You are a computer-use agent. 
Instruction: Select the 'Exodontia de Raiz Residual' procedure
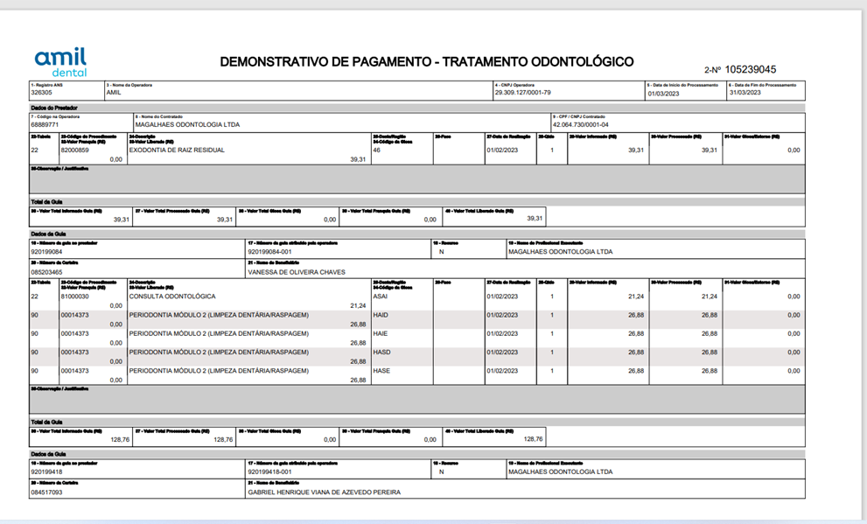(x=177, y=150)
